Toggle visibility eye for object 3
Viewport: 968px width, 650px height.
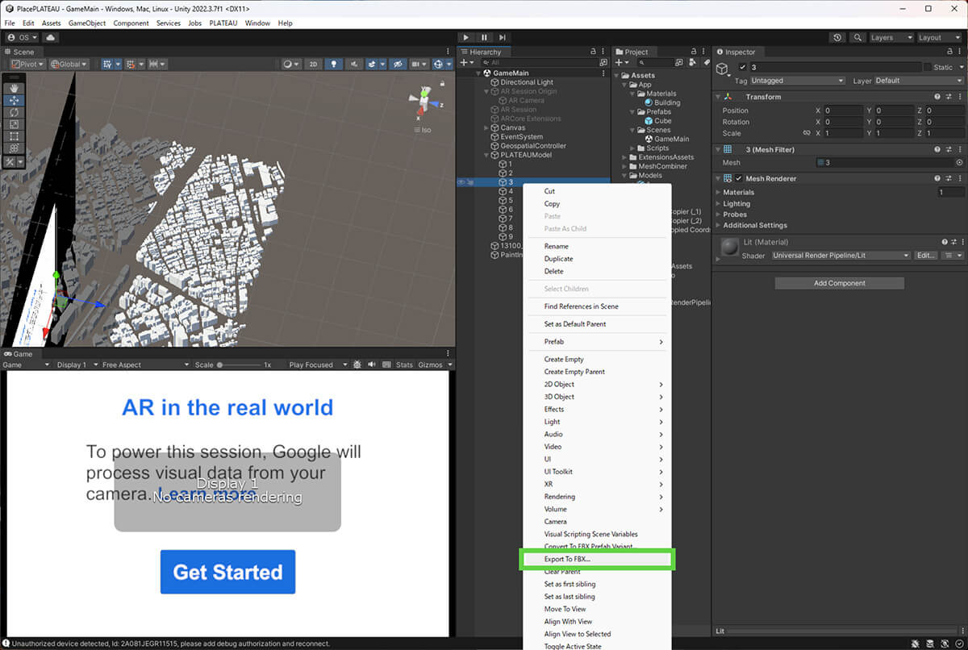461,182
